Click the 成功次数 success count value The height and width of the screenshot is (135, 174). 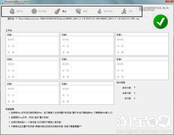pyautogui.click(x=134, y=87)
